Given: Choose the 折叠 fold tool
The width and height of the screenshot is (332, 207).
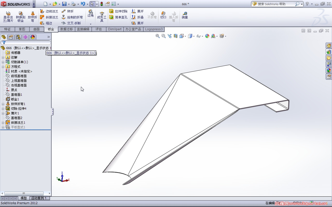Looking at the screenshot, I should [137, 17].
